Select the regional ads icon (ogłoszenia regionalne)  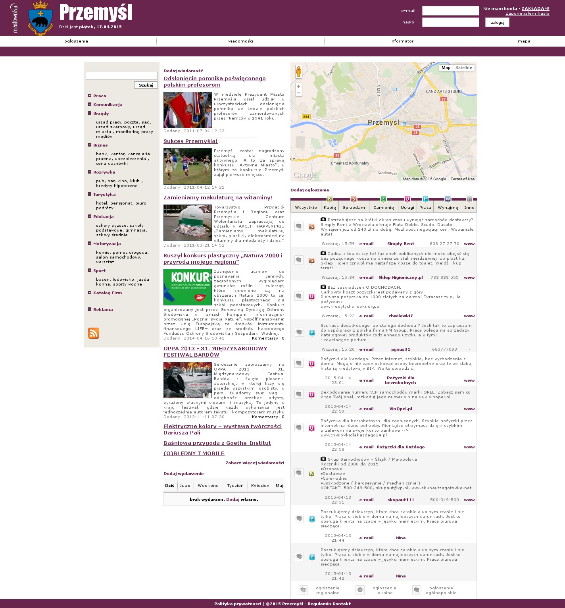[x=303, y=590]
